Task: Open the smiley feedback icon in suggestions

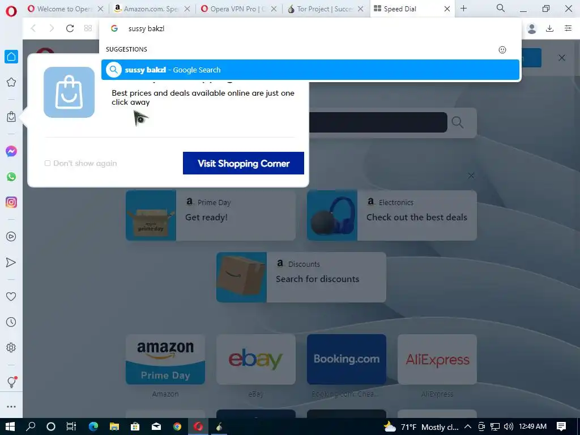Action: pos(502,50)
